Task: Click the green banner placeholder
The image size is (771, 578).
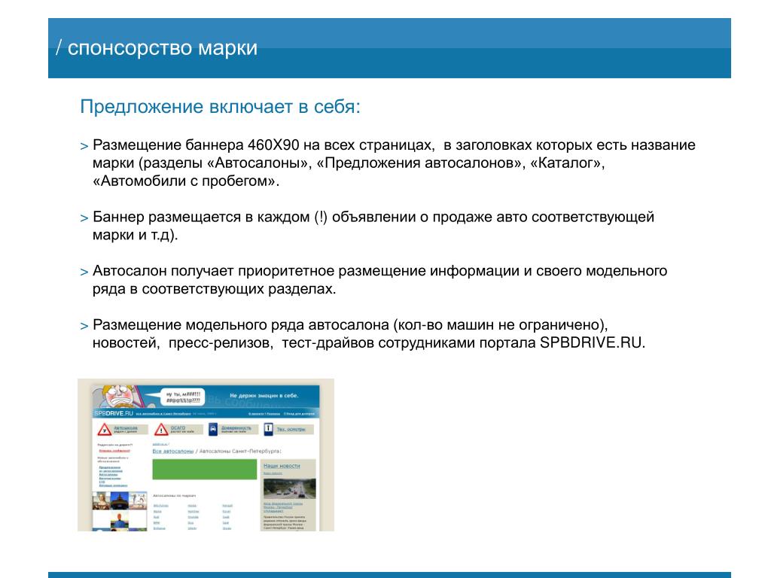Action: (205, 470)
